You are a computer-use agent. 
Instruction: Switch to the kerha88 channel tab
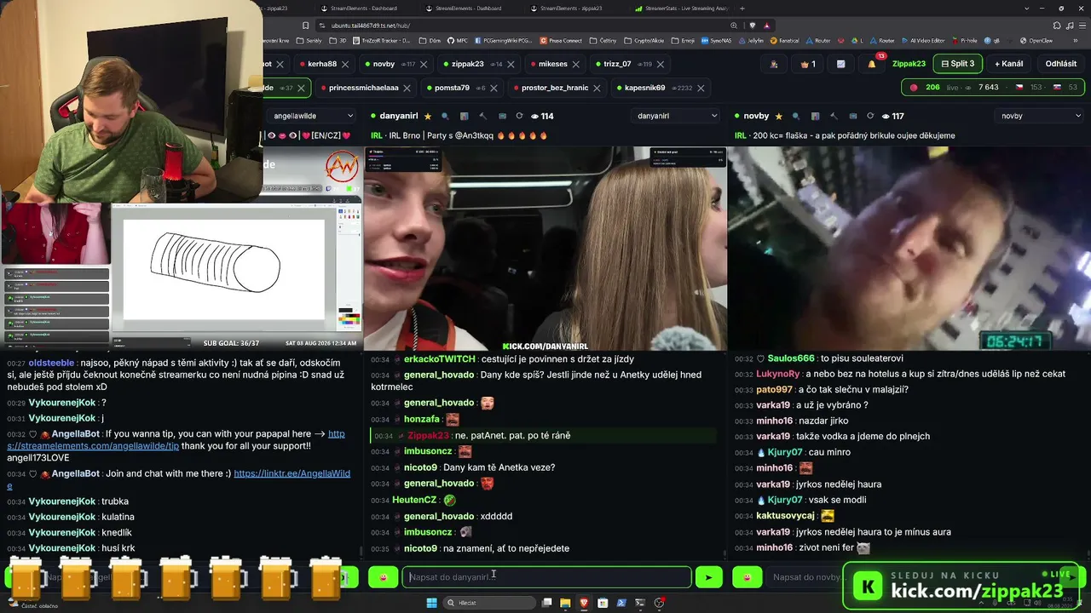(322, 64)
